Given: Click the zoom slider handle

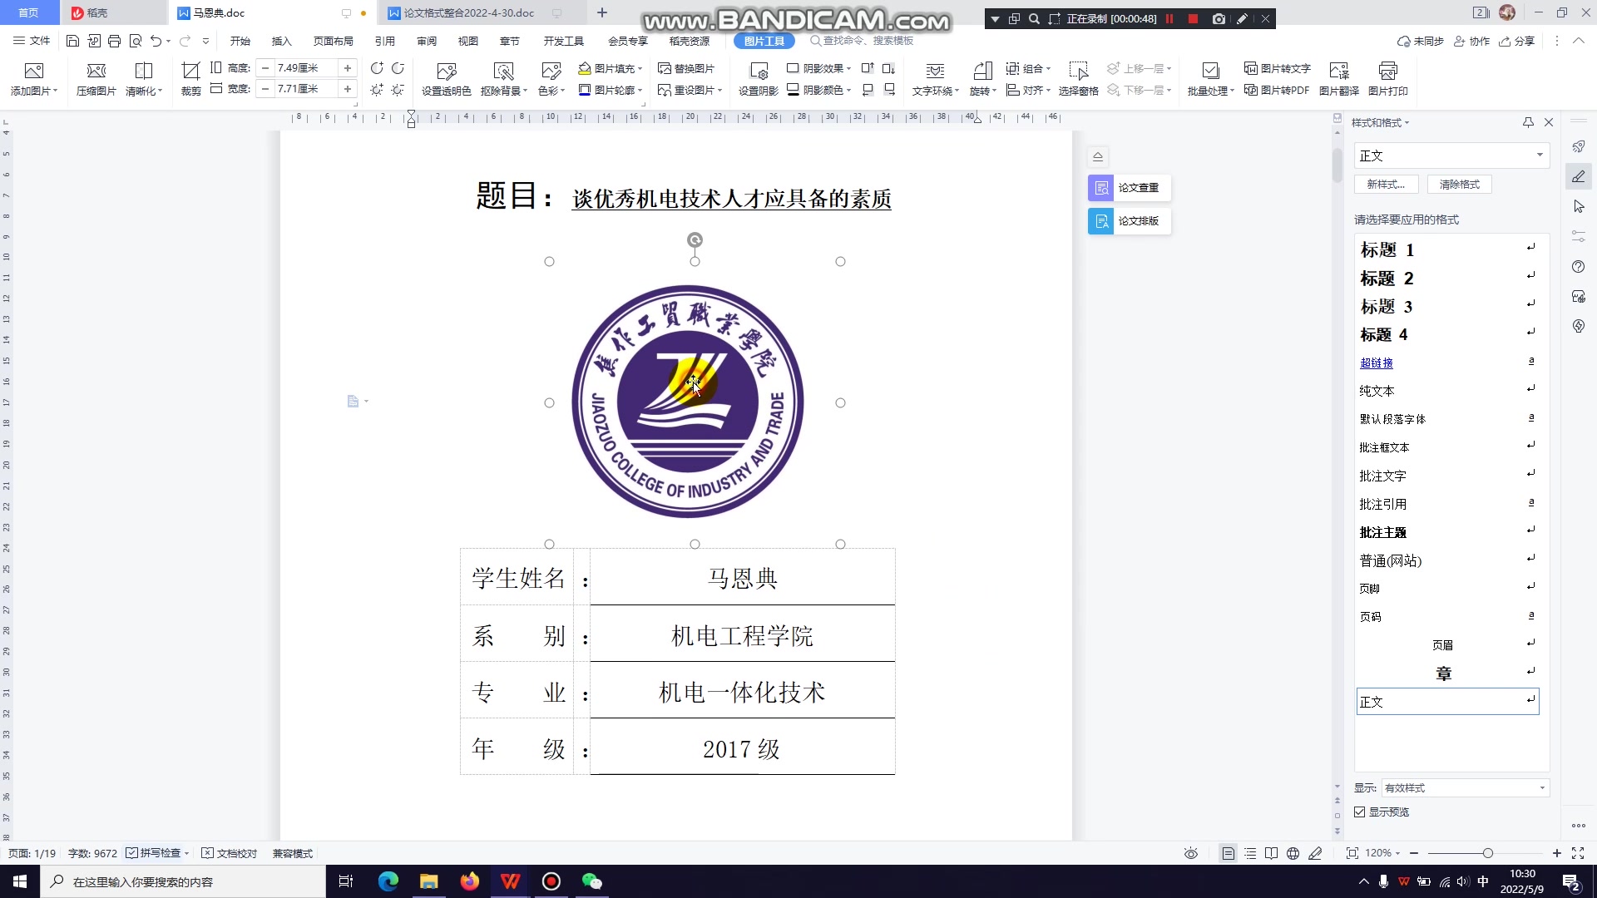Looking at the screenshot, I should pos(1487,853).
